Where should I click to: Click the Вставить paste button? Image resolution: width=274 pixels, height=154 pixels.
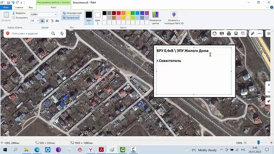6,17
